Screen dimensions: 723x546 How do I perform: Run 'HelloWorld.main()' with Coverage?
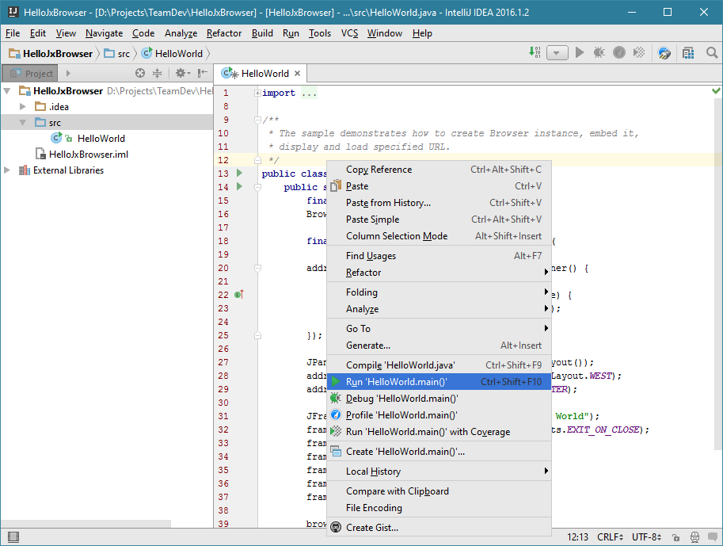point(439,432)
